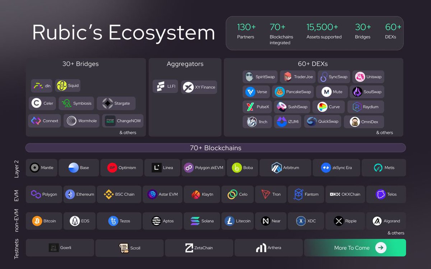
Task: Select the Algorand logo icon
Action: click(x=377, y=221)
